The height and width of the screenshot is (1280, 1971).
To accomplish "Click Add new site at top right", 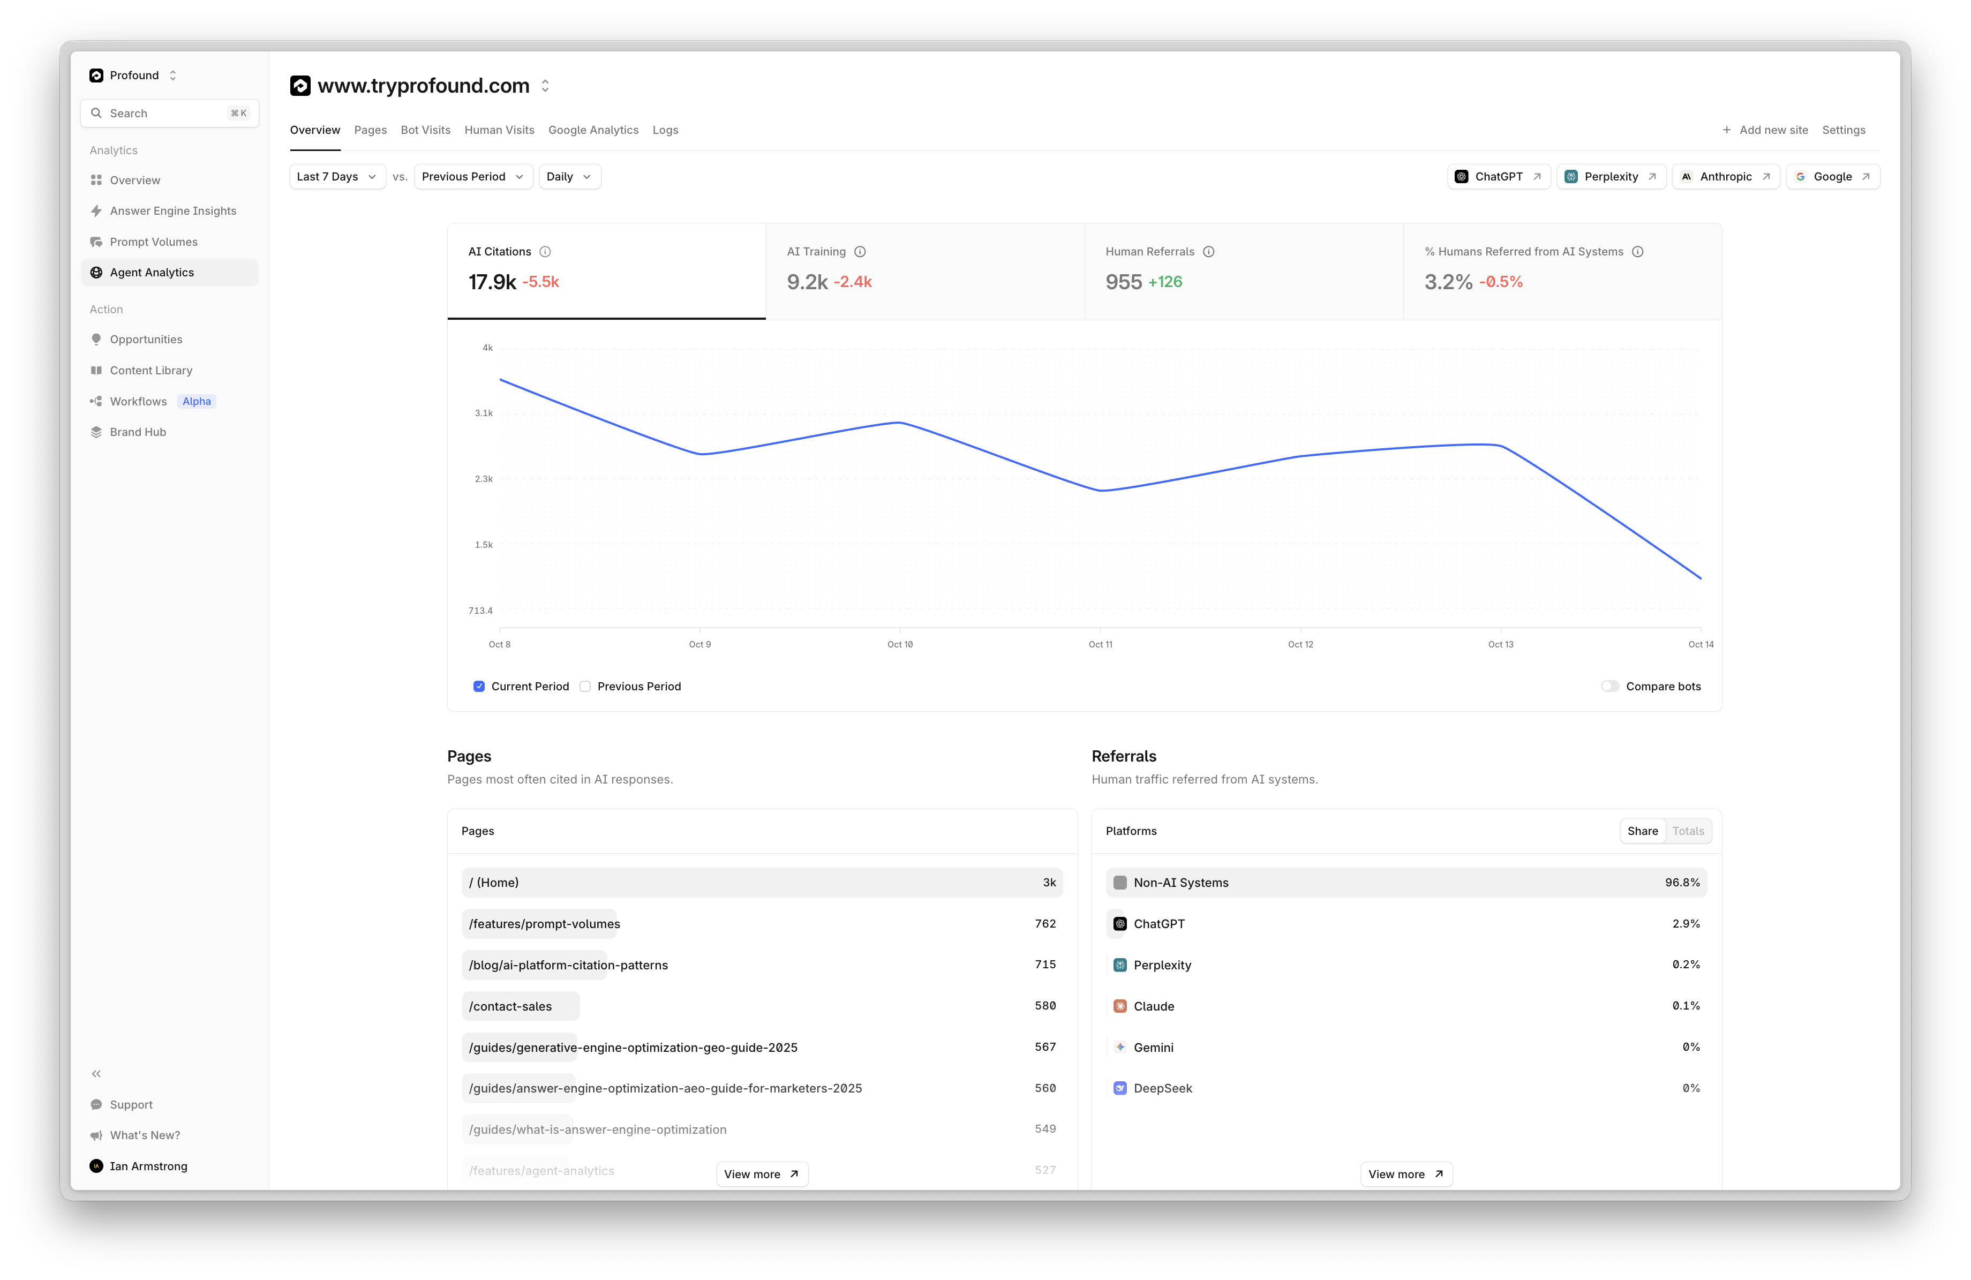I will click(1766, 129).
